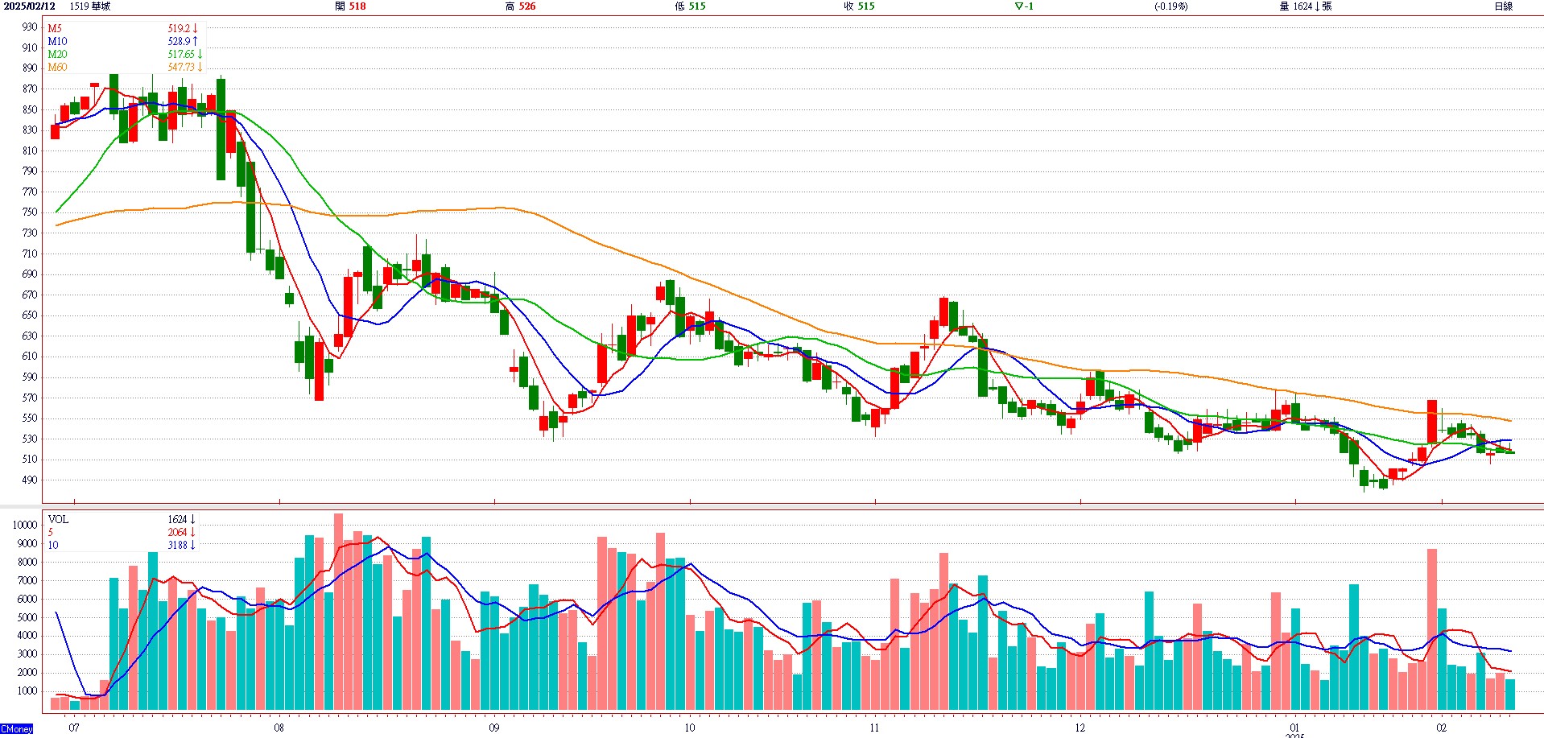
Task: Click the CMoney logo in the corner
Action: tap(17, 729)
